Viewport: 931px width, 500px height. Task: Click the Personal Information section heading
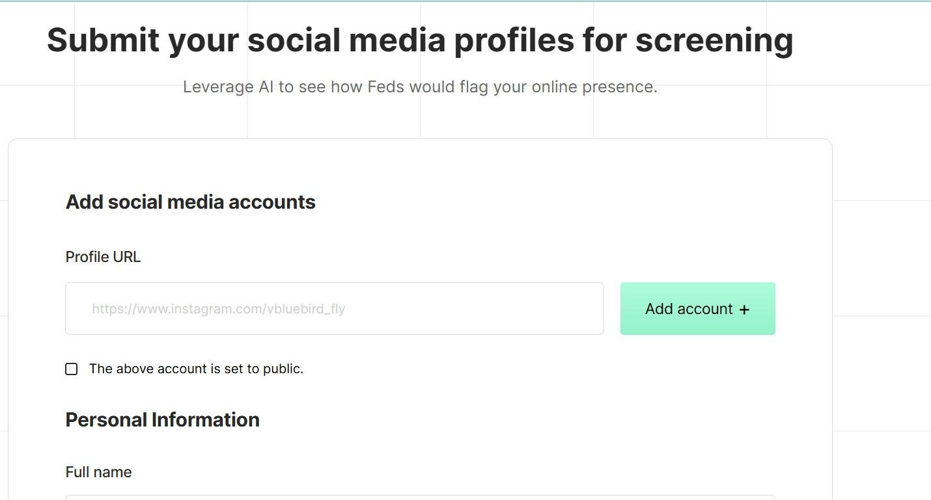point(162,420)
